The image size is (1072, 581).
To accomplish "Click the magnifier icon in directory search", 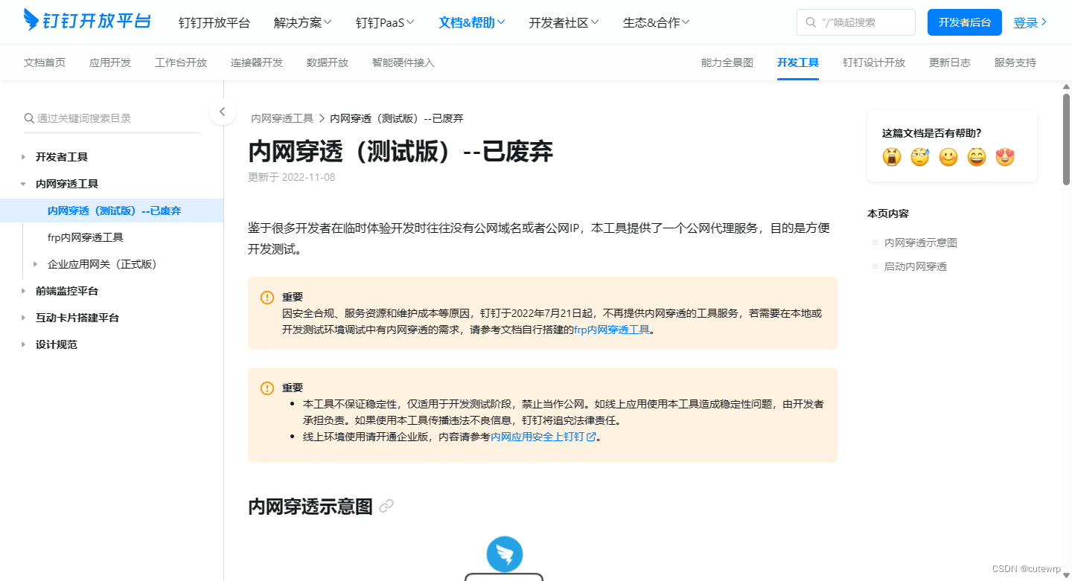I will tap(29, 118).
